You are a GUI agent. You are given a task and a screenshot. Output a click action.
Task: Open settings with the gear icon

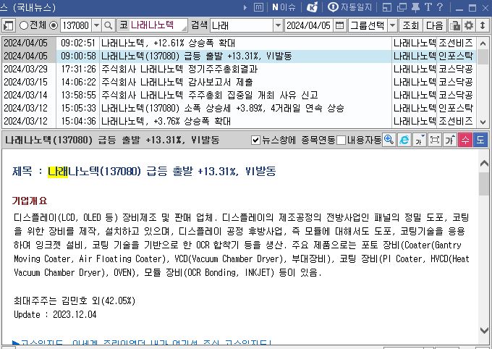click(x=469, y=25)
